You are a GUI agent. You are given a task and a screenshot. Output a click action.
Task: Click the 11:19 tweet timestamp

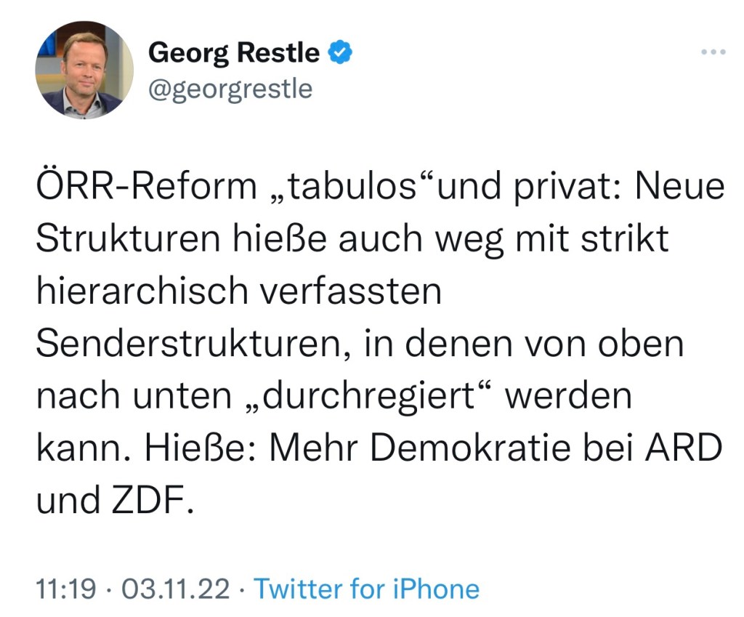pos(66,589)
